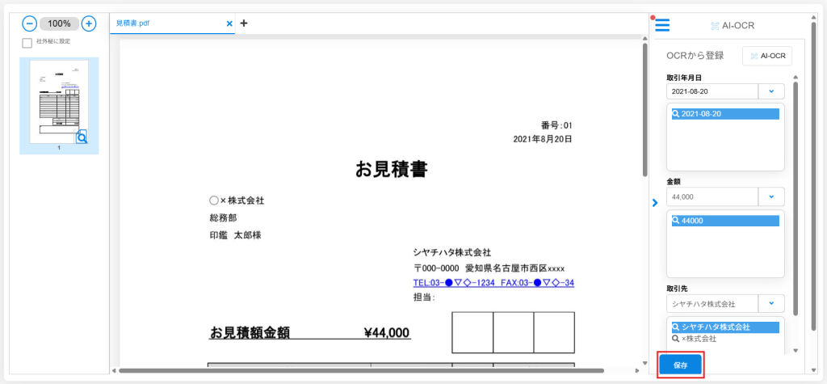Click the document horizontal scrollbar
Image resolution: width=827 pixels, height=384 pixels.
(x=361, y=371)
